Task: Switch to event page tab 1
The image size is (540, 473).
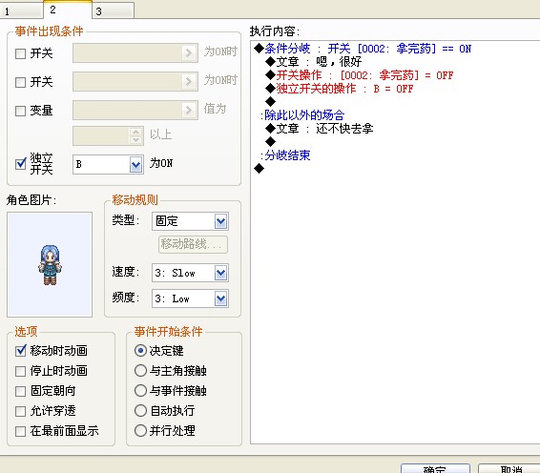Action: tap(21, 10)
